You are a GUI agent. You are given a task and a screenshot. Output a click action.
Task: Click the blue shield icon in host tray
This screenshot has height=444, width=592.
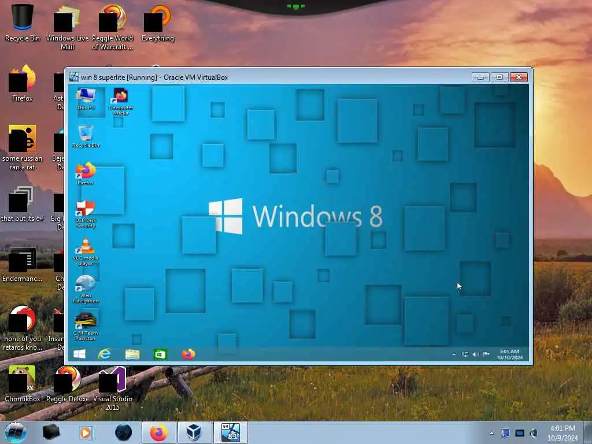[x=505, y=433]
